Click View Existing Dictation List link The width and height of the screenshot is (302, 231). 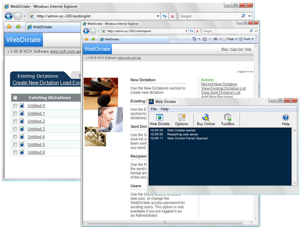pos(223,88)
